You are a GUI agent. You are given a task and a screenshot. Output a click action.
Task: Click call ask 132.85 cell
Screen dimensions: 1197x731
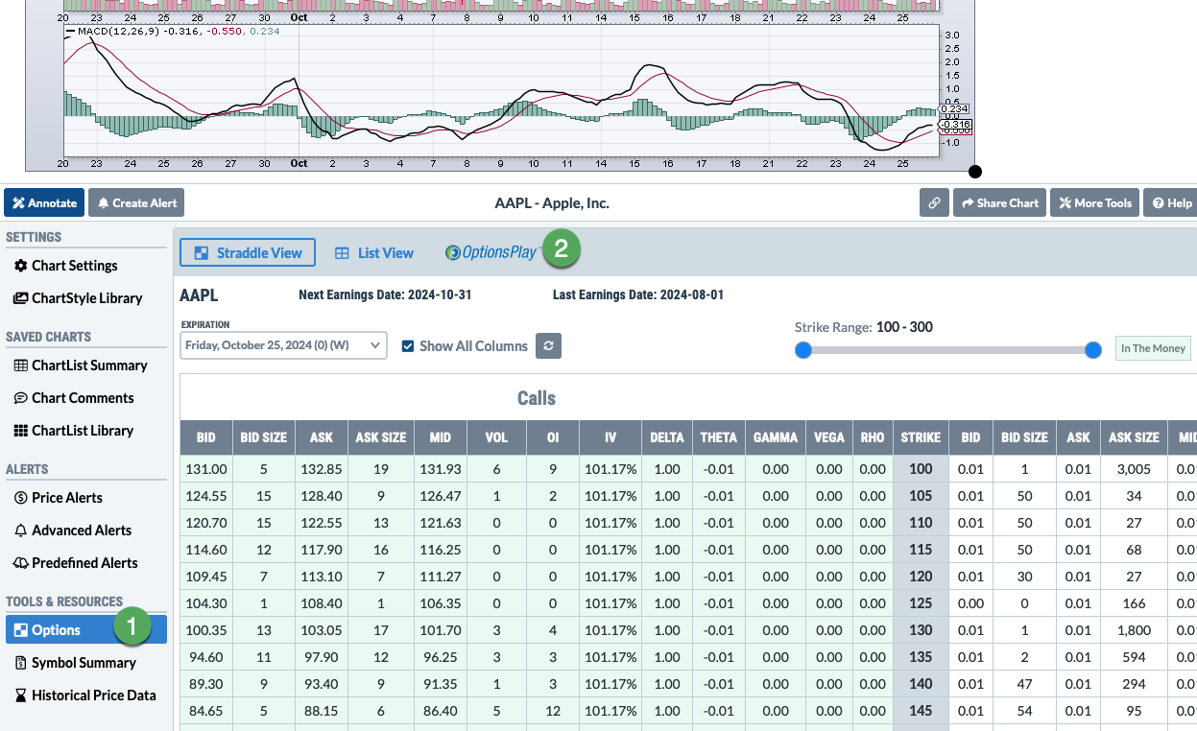coord(322,469)
